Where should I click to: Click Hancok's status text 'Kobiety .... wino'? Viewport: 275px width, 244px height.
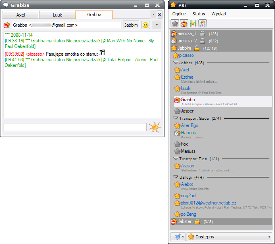194,137
